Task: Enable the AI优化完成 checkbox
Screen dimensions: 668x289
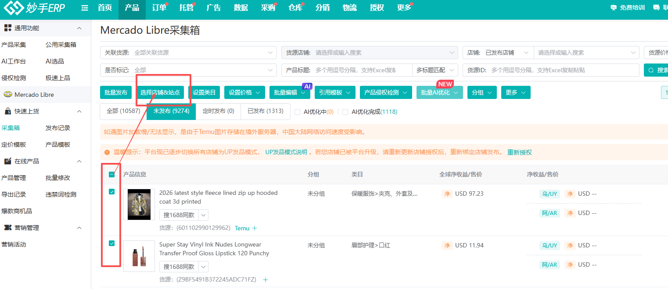Action: coord(345,112)
